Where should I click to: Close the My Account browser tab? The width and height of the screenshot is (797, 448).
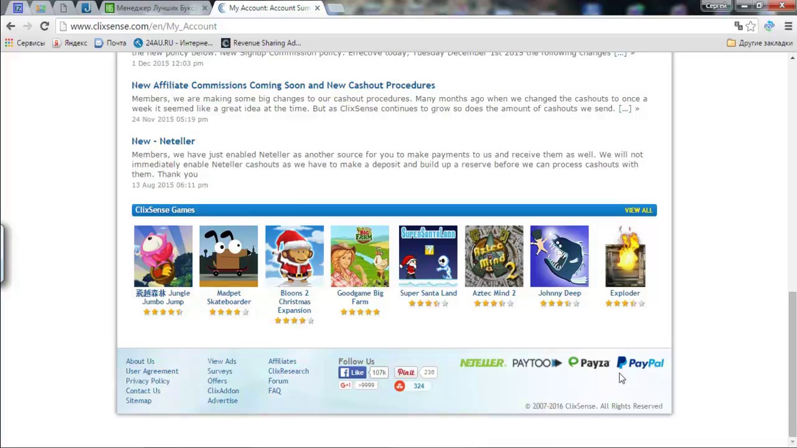[317, 8]
